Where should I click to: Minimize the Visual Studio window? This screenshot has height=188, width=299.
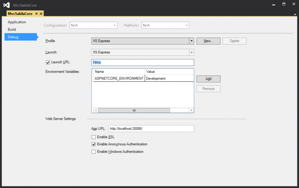[273, 4]
